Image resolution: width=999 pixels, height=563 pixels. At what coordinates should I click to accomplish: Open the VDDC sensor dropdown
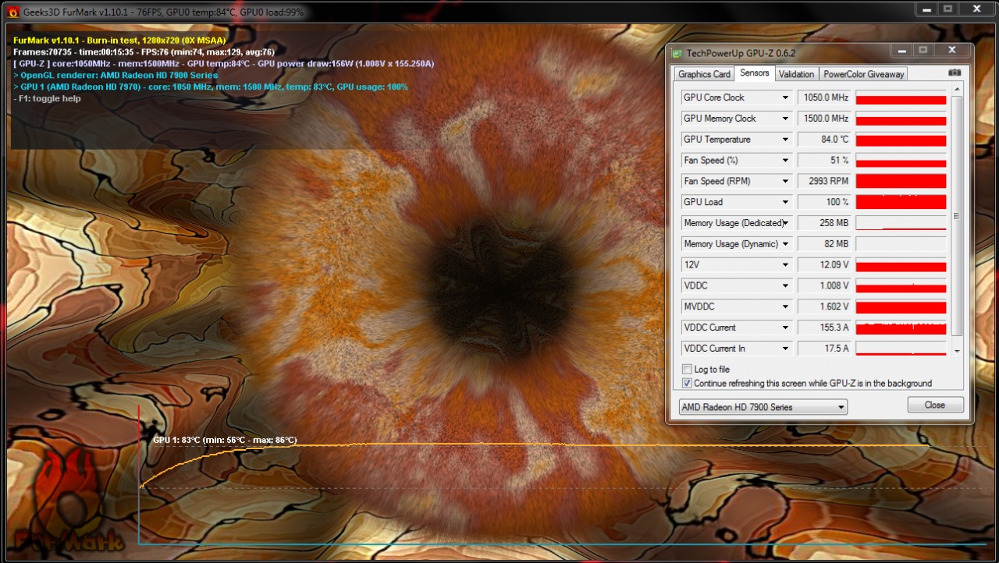[x=786, y=286]
